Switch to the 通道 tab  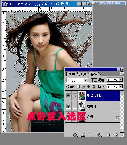83,74
